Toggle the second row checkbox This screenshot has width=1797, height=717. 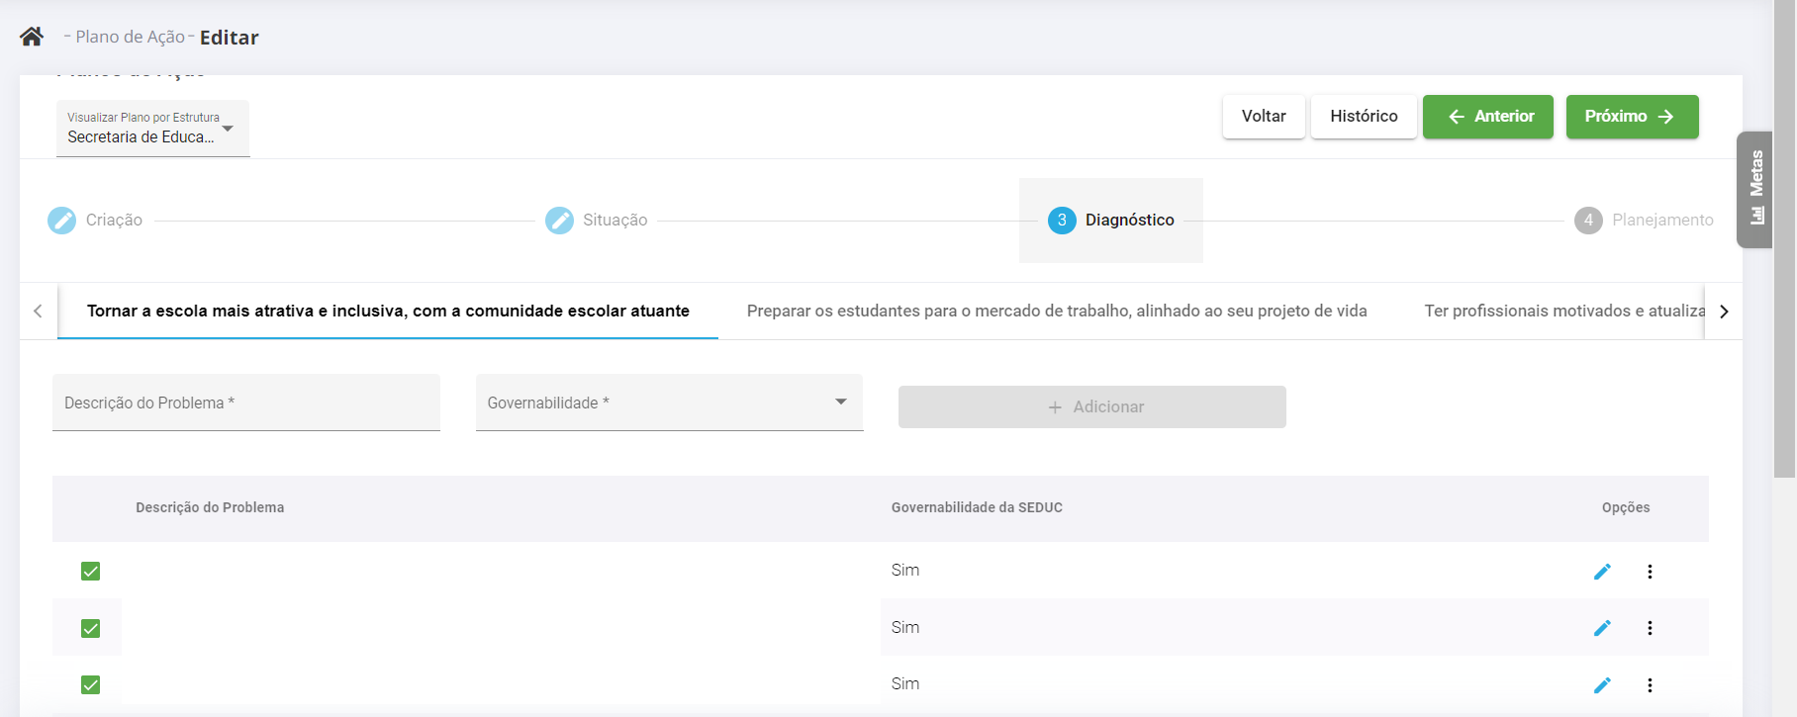click(90, 628)
